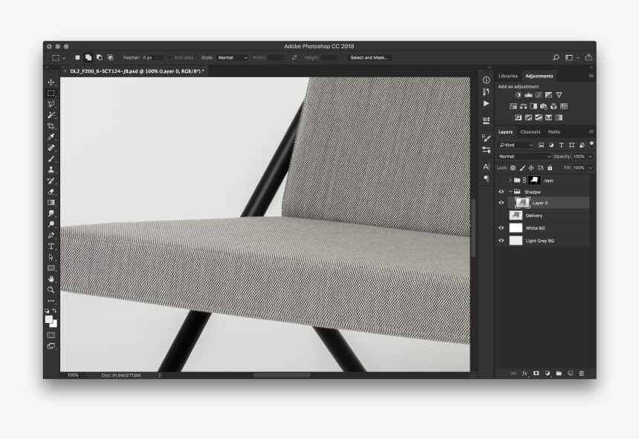The width and height of the screenshot is (639, 439).
Task: Hide the White BG layer
Action: (501, 228)
